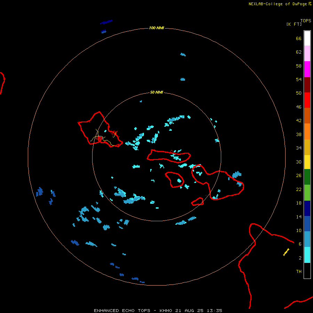The height and width of the screenshot is (313, 313).
Task: Click the "21 AUG 25" date in the caption
Action: coord(189,311)
